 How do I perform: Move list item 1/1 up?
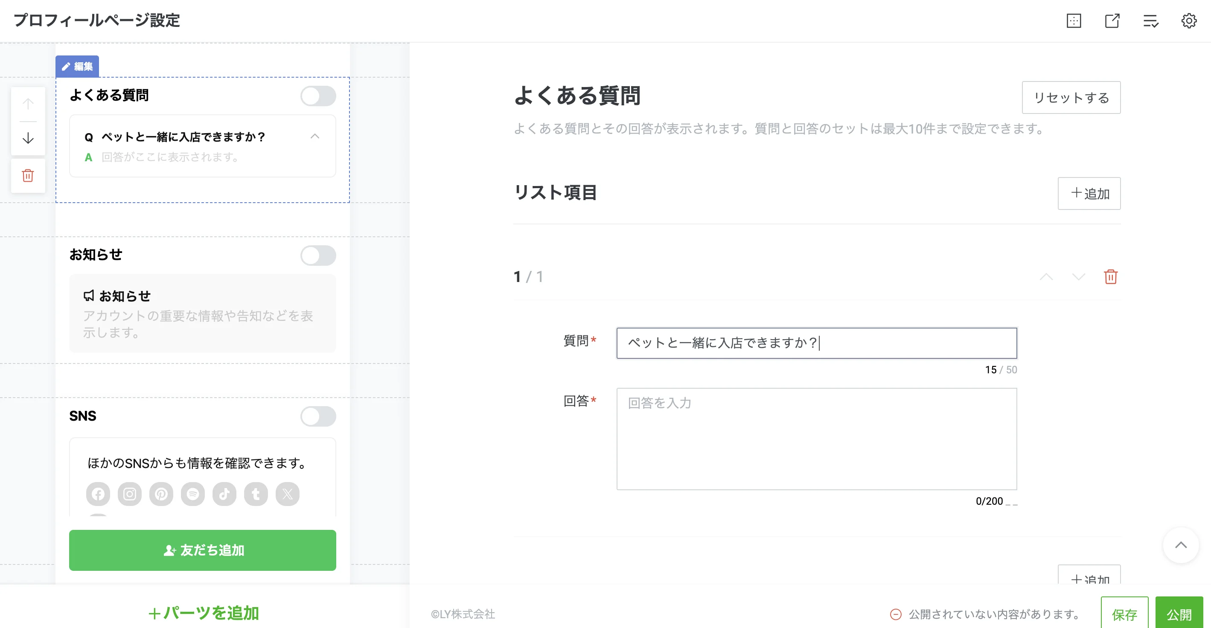coord(1046,276)
